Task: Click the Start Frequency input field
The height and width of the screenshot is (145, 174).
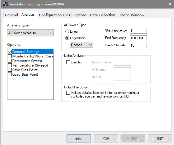Action: (138, 31)
